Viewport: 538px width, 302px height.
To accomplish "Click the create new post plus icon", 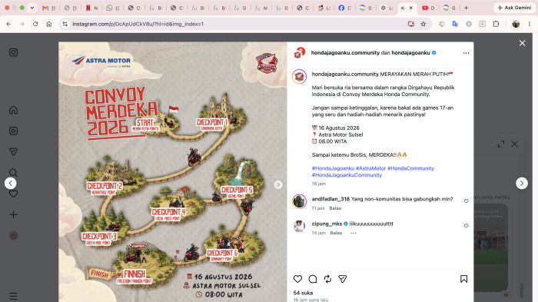I will click(13, 215).
